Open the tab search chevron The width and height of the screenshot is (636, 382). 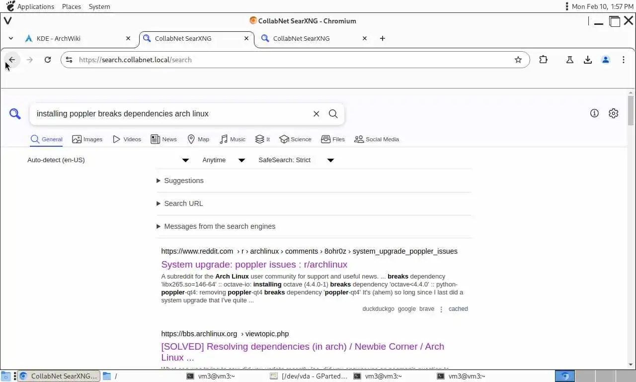[x=11, y=38]
